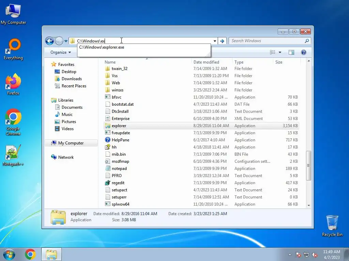Click the file list scroll up arrow

point(309,61)
